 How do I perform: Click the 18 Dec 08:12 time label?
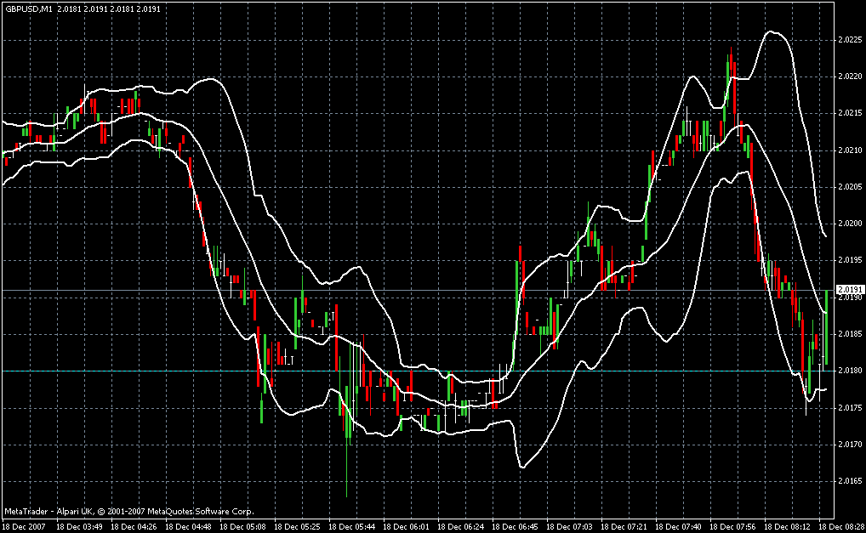(787, 526)
